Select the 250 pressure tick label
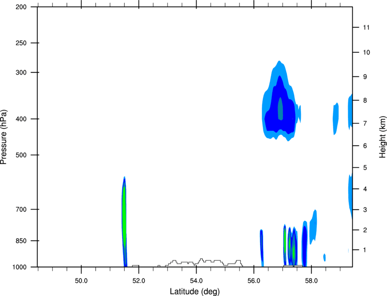 click(21, 43)
